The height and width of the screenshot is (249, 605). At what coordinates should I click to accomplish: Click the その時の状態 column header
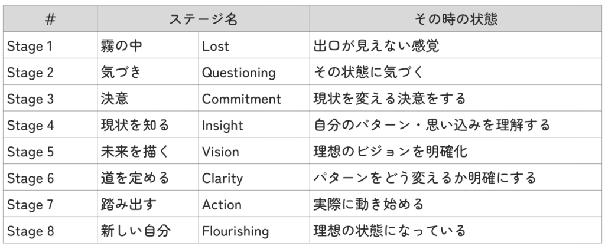pyautogui.click(x=455, y=19)
